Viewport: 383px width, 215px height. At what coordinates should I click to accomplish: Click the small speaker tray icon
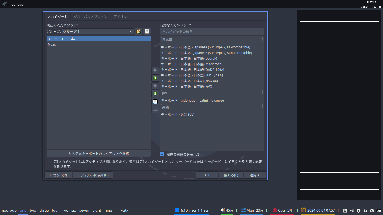(352, 211)
